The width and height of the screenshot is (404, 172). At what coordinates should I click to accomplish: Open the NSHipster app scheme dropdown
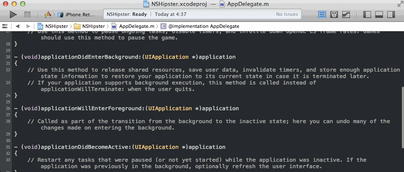[48, 15]
